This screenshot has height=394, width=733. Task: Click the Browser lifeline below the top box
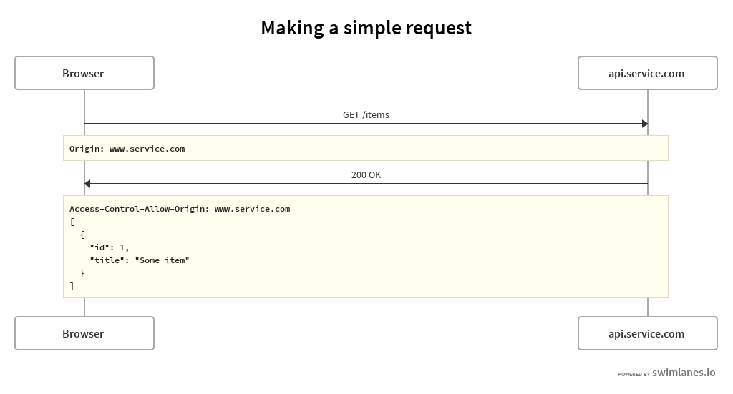coord(84,106)
